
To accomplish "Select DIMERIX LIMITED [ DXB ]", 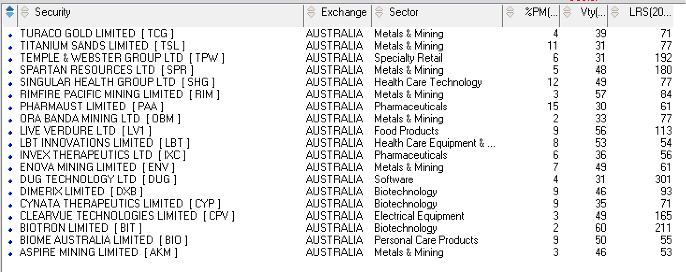I will [x=81, y=192].
